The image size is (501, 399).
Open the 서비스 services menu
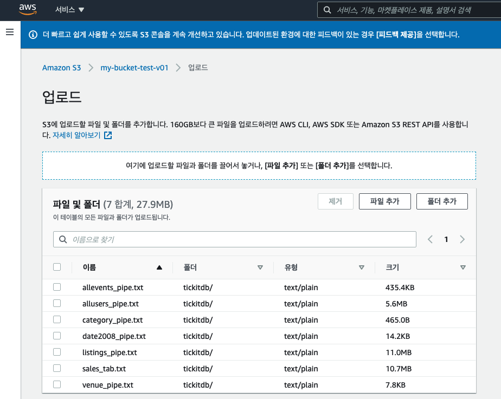69,10
